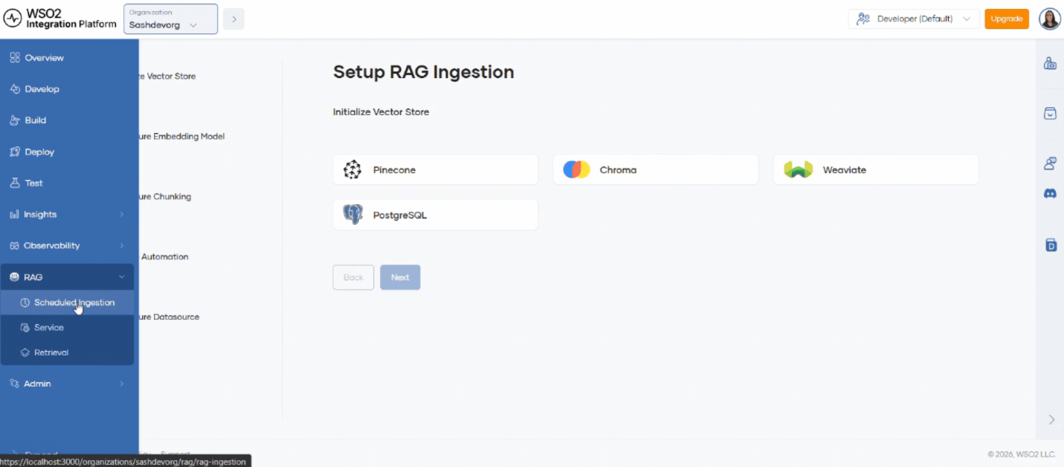Open the user avatar profile menu
This screenshot has height=467, width=1064.
(1049, 19)
